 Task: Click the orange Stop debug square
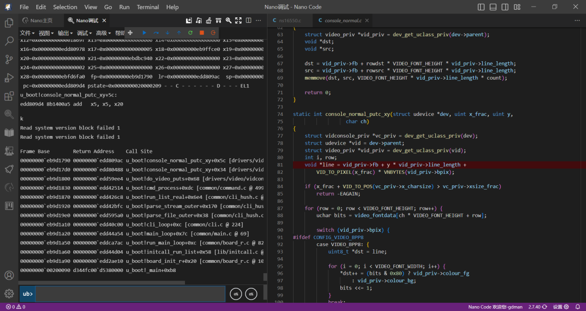(x=202, y=33)
